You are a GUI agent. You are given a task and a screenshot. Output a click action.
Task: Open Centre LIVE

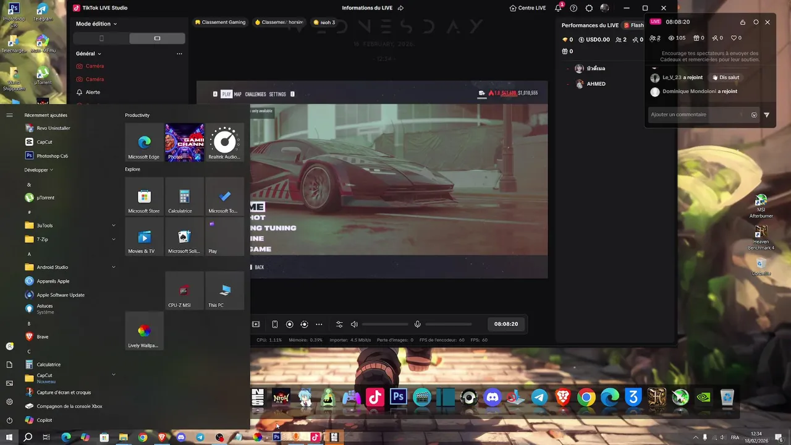pos(528,8)
